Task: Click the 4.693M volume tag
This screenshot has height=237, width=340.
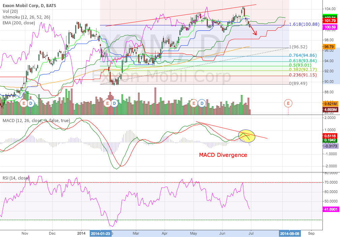Action: 331,109
